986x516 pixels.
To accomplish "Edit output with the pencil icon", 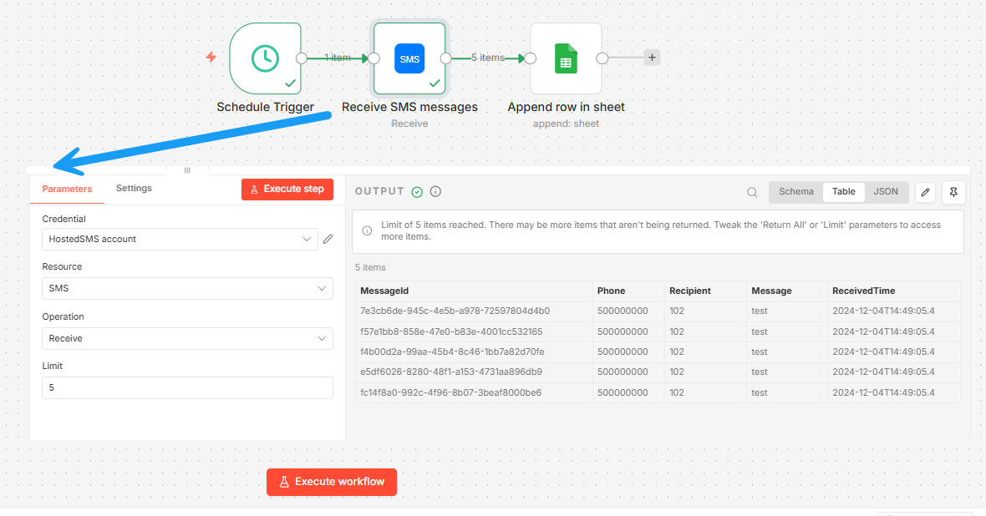I will click(x=925, y=192).
